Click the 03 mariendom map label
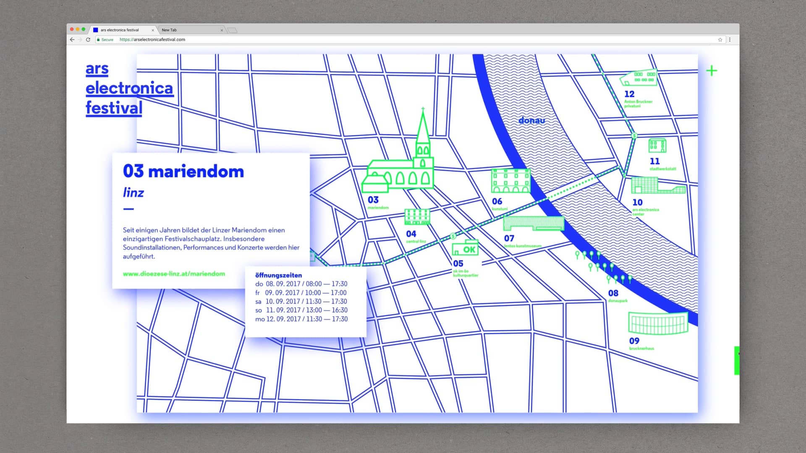806x453 pixels. 378,202
